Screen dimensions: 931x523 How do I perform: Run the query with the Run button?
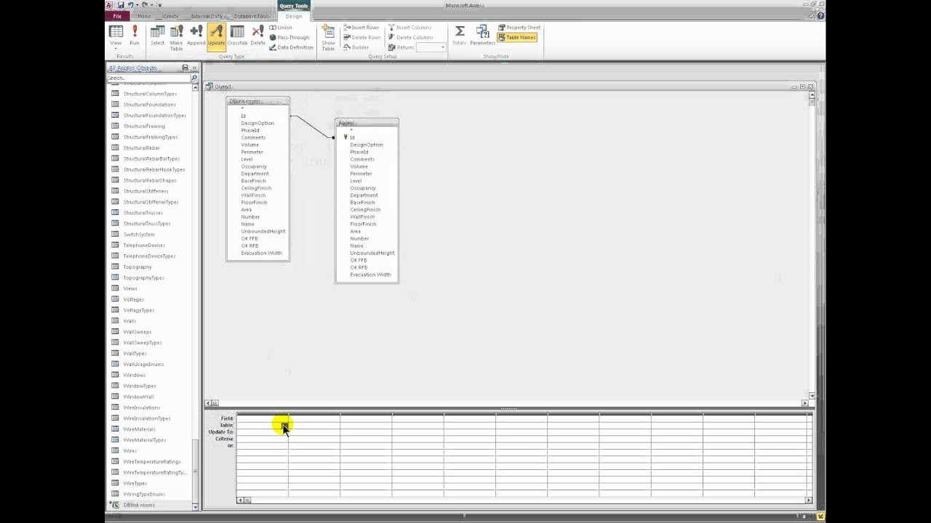point(135,35)
